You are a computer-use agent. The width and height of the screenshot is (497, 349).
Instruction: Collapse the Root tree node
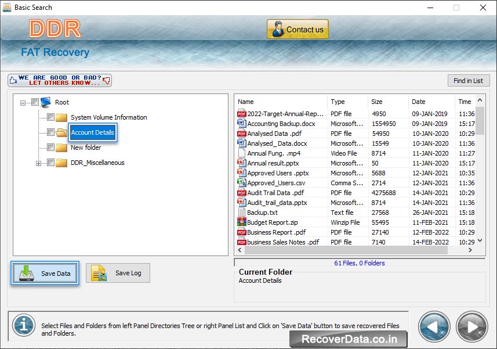(23, 103)
